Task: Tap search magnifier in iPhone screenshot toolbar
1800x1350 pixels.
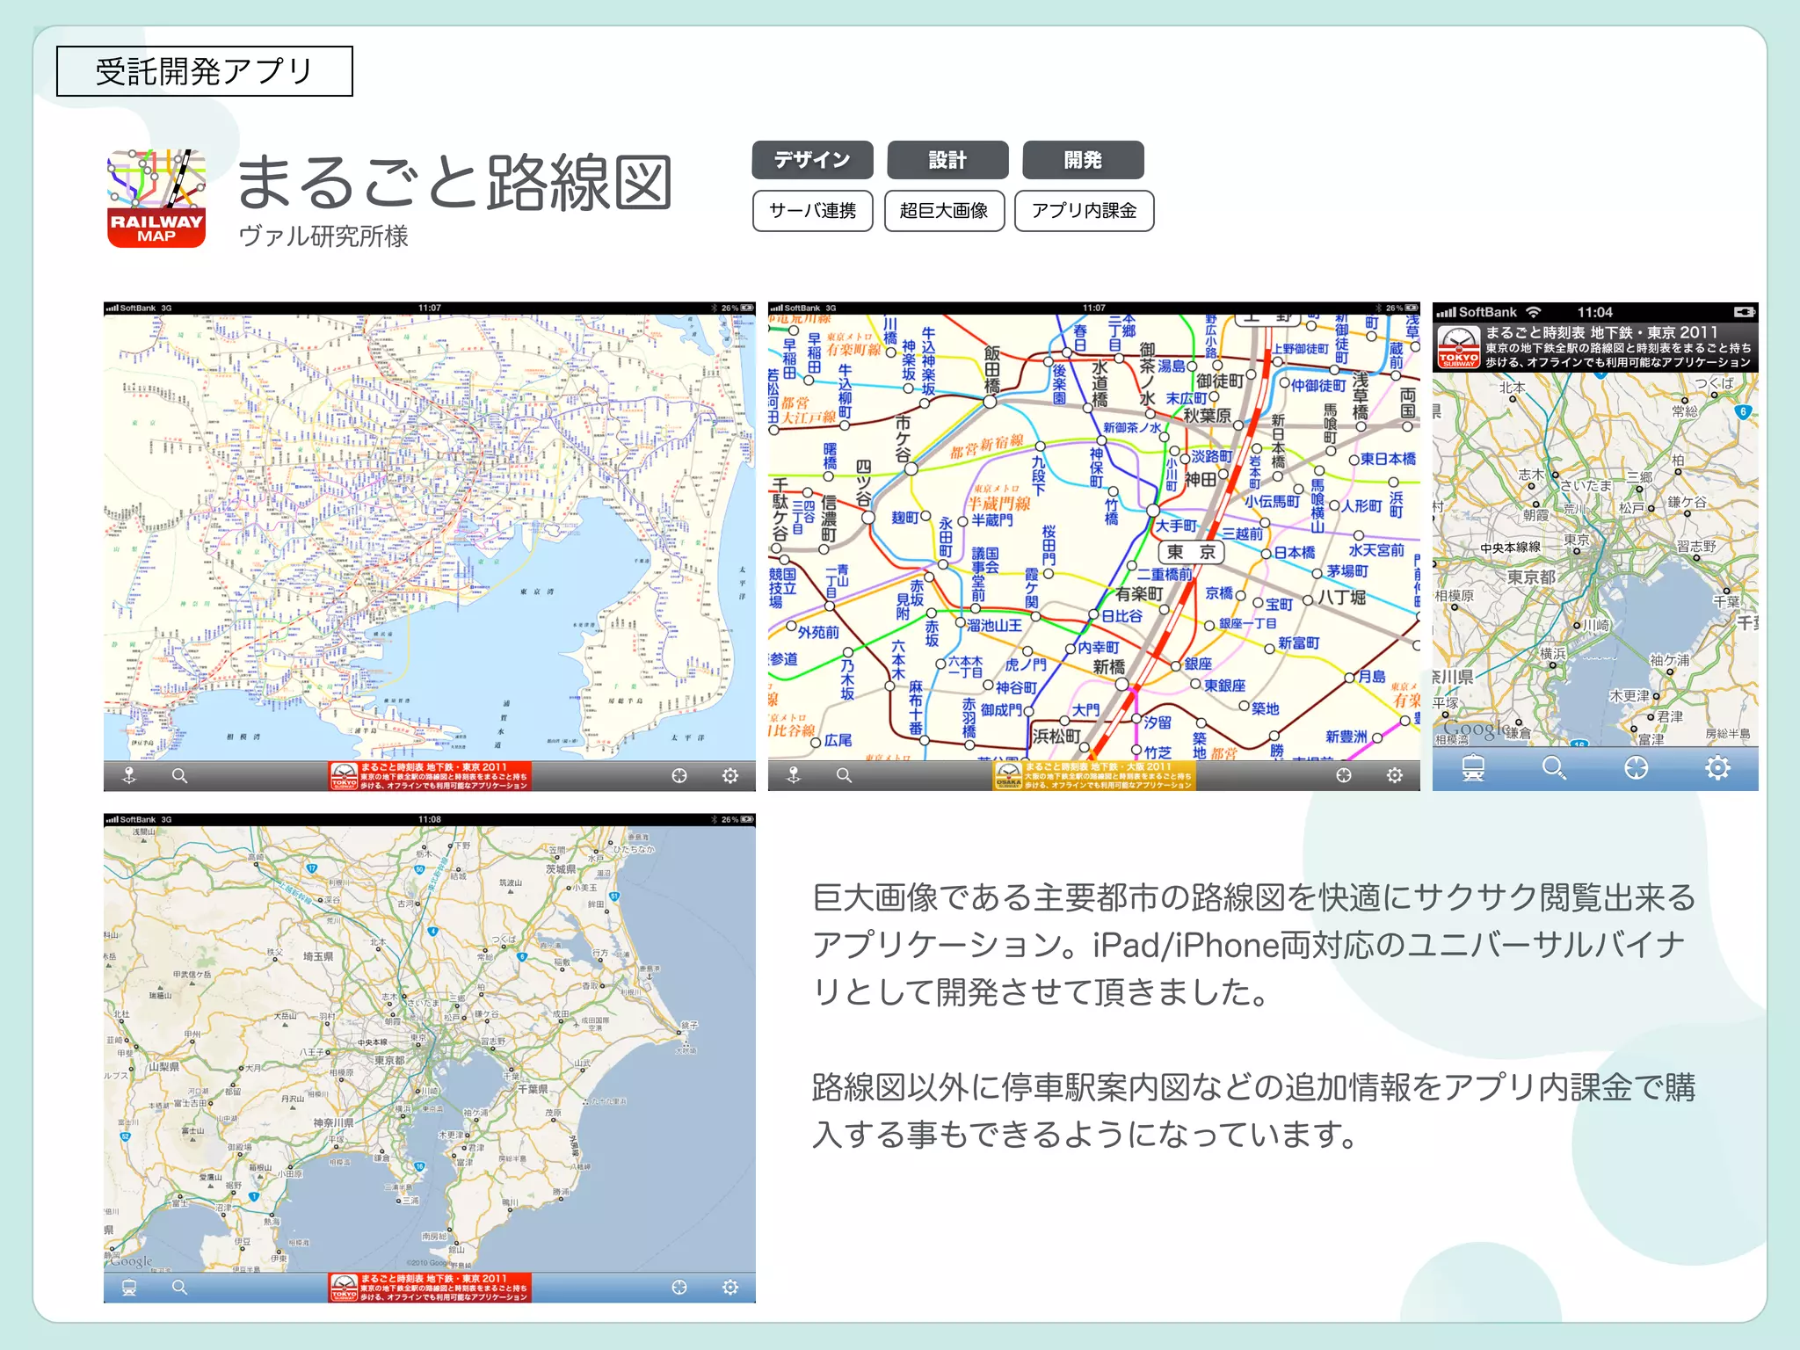Action: pos(1554,768)
